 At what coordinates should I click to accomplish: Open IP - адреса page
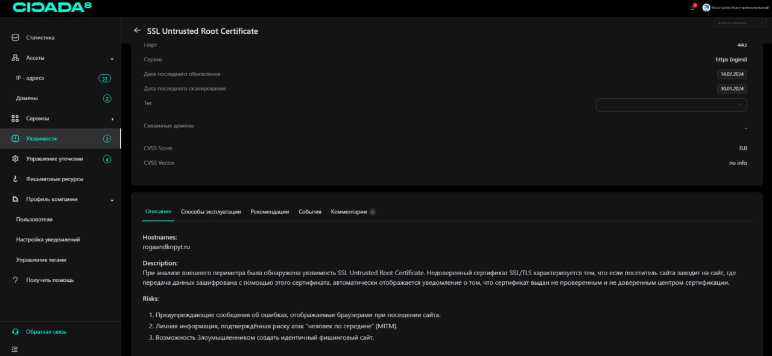(30, 78)
